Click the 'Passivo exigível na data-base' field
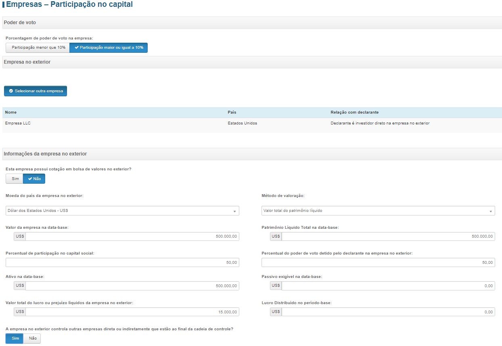This screenshot has width=502, height=346. [x=388, y=286]
